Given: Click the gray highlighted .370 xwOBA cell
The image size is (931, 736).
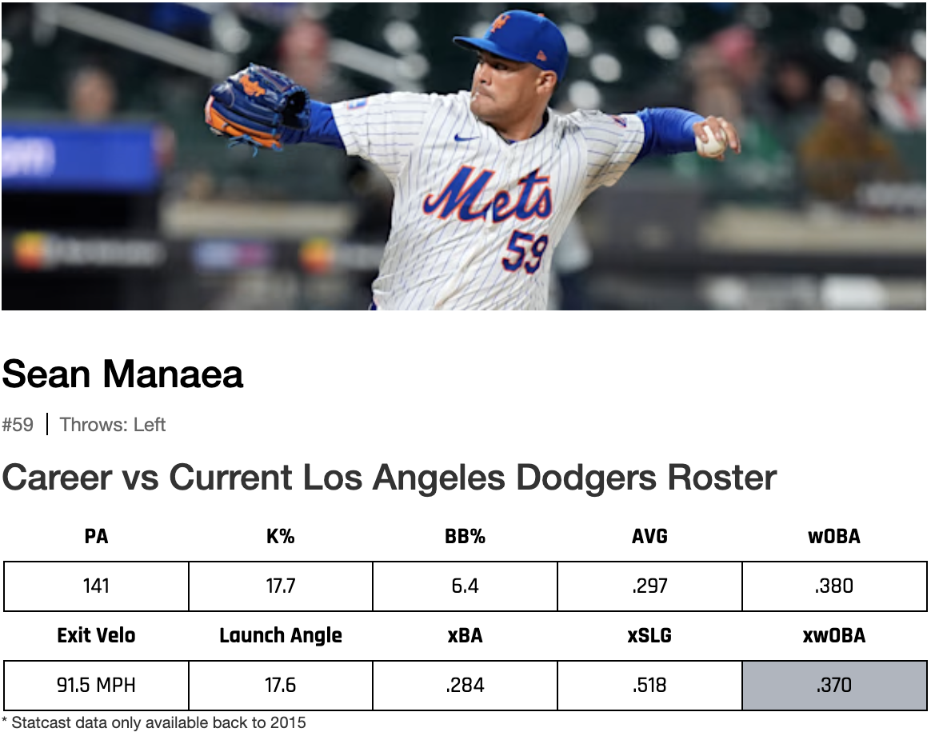Looking at the screenshot, I should click(x=833, y=686).
